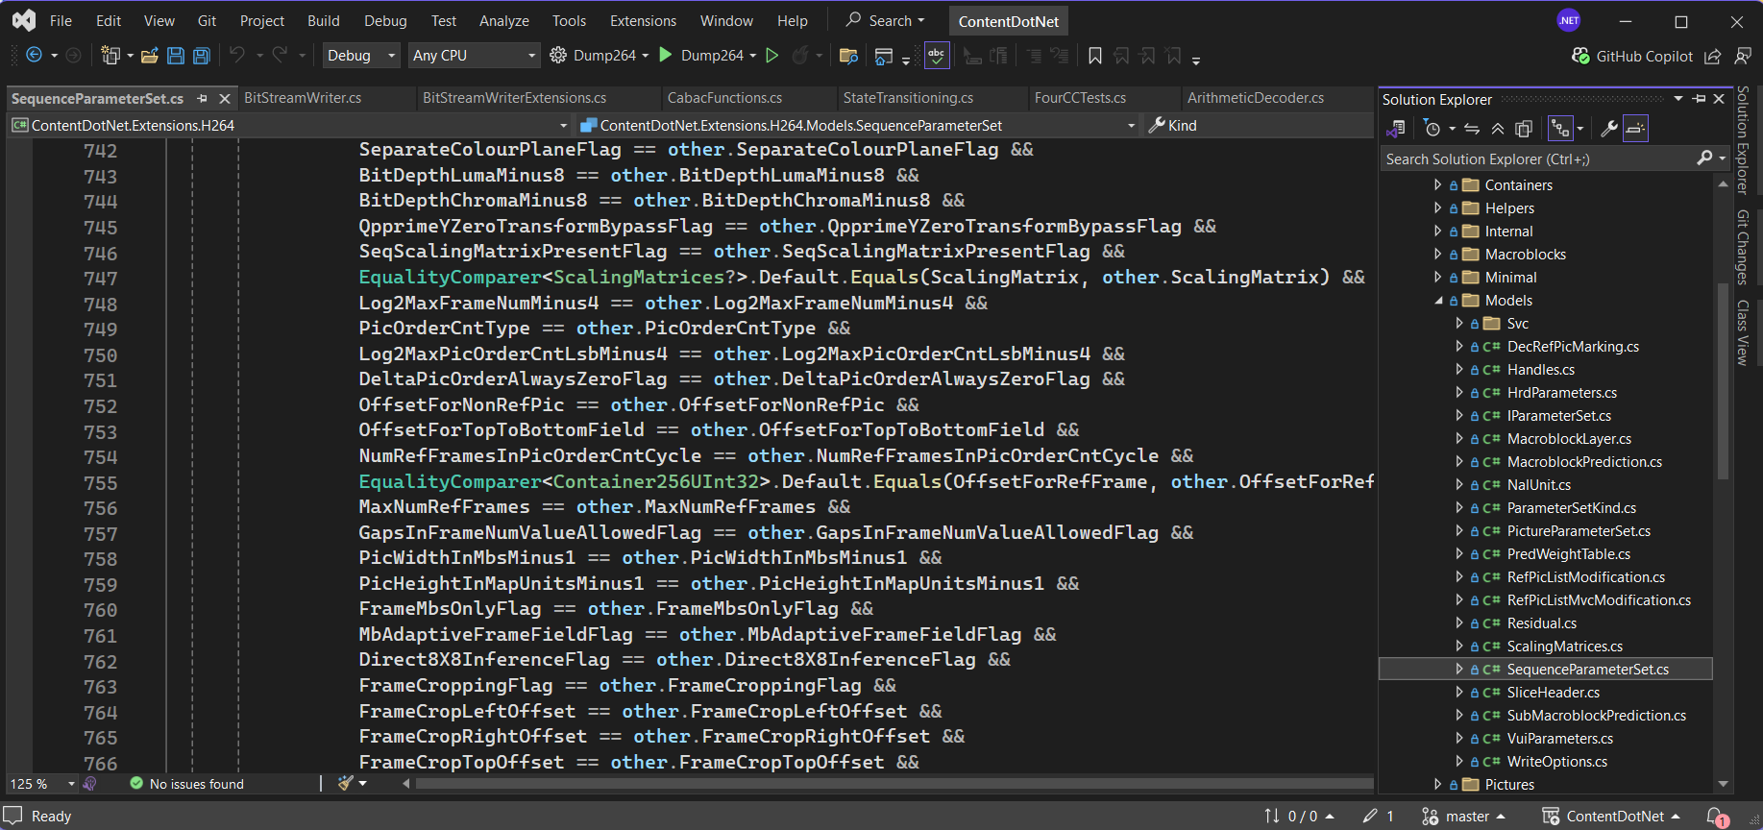The height and width of the screenshot is (830, 1763).
Task: Click the horizontal scrollbar of the code editor
Action: [894, 784]
